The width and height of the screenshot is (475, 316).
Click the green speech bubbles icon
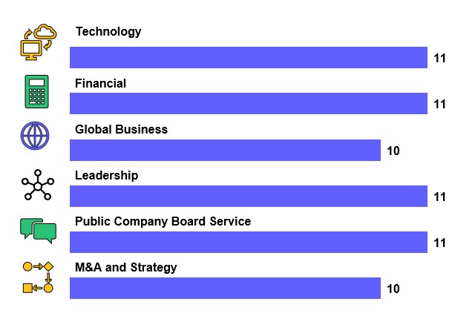point(38,231)
